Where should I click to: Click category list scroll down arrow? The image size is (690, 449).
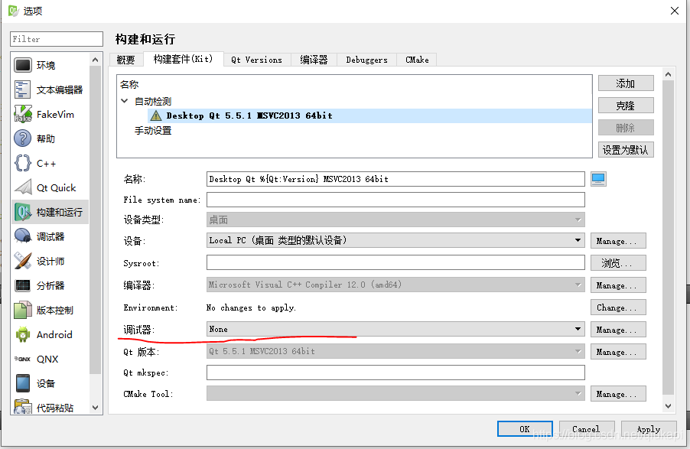click(x=96, y=408)
